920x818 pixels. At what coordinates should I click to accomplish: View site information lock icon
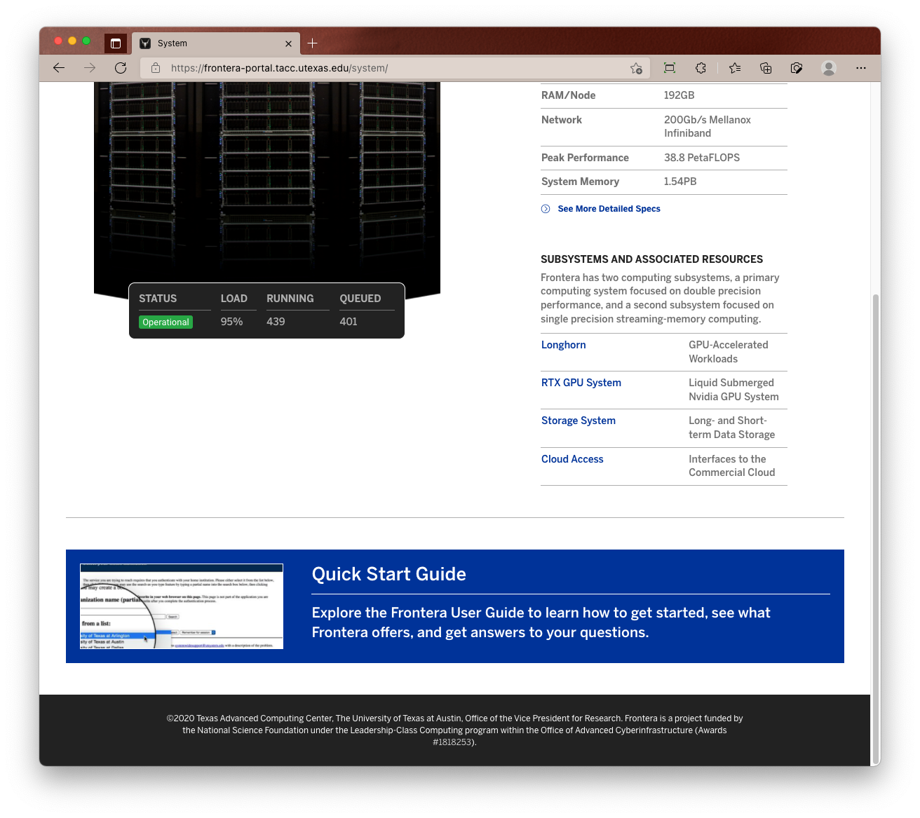[156, 68]
